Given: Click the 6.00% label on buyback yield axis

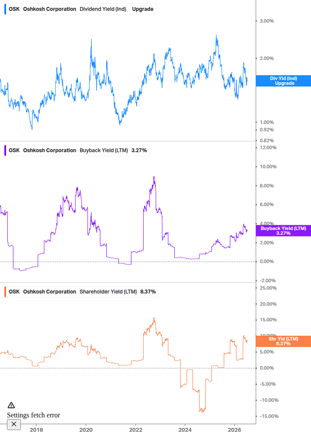Looking at the screenshot, I should [267, 204].
